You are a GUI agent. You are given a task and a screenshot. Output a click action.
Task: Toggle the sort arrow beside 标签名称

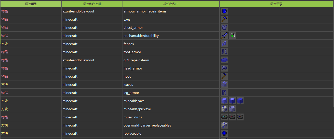178,4
